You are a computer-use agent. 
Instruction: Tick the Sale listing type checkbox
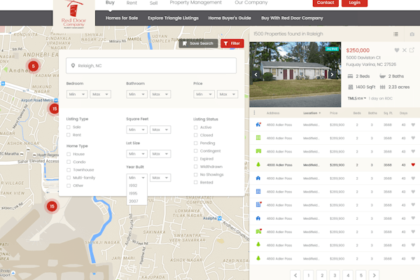point(69,127)
